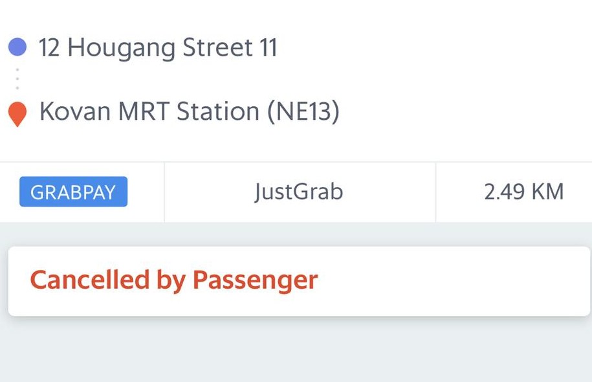
Task: Click the word Kovan in the destination
Action: click(75, 111)
